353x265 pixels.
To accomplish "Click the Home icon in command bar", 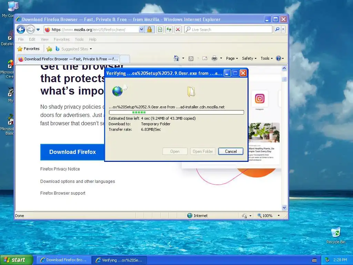I will 176,58.
